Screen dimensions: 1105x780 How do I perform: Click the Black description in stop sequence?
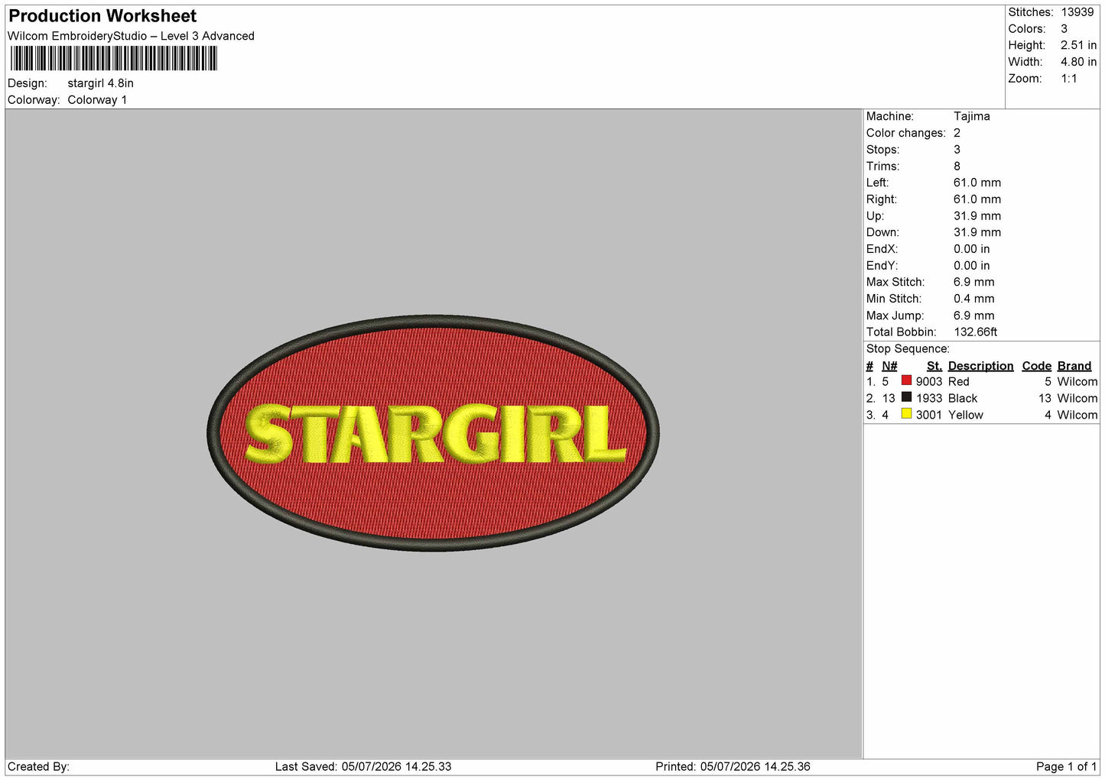962,398
